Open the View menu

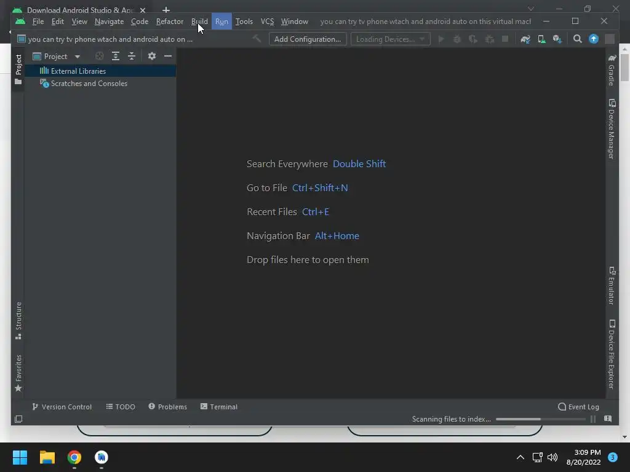79,22
